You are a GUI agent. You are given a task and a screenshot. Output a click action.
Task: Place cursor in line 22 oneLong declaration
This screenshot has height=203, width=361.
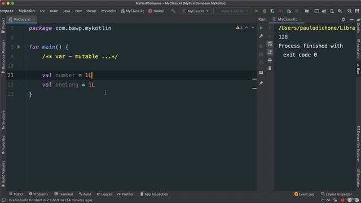[68, 85]
